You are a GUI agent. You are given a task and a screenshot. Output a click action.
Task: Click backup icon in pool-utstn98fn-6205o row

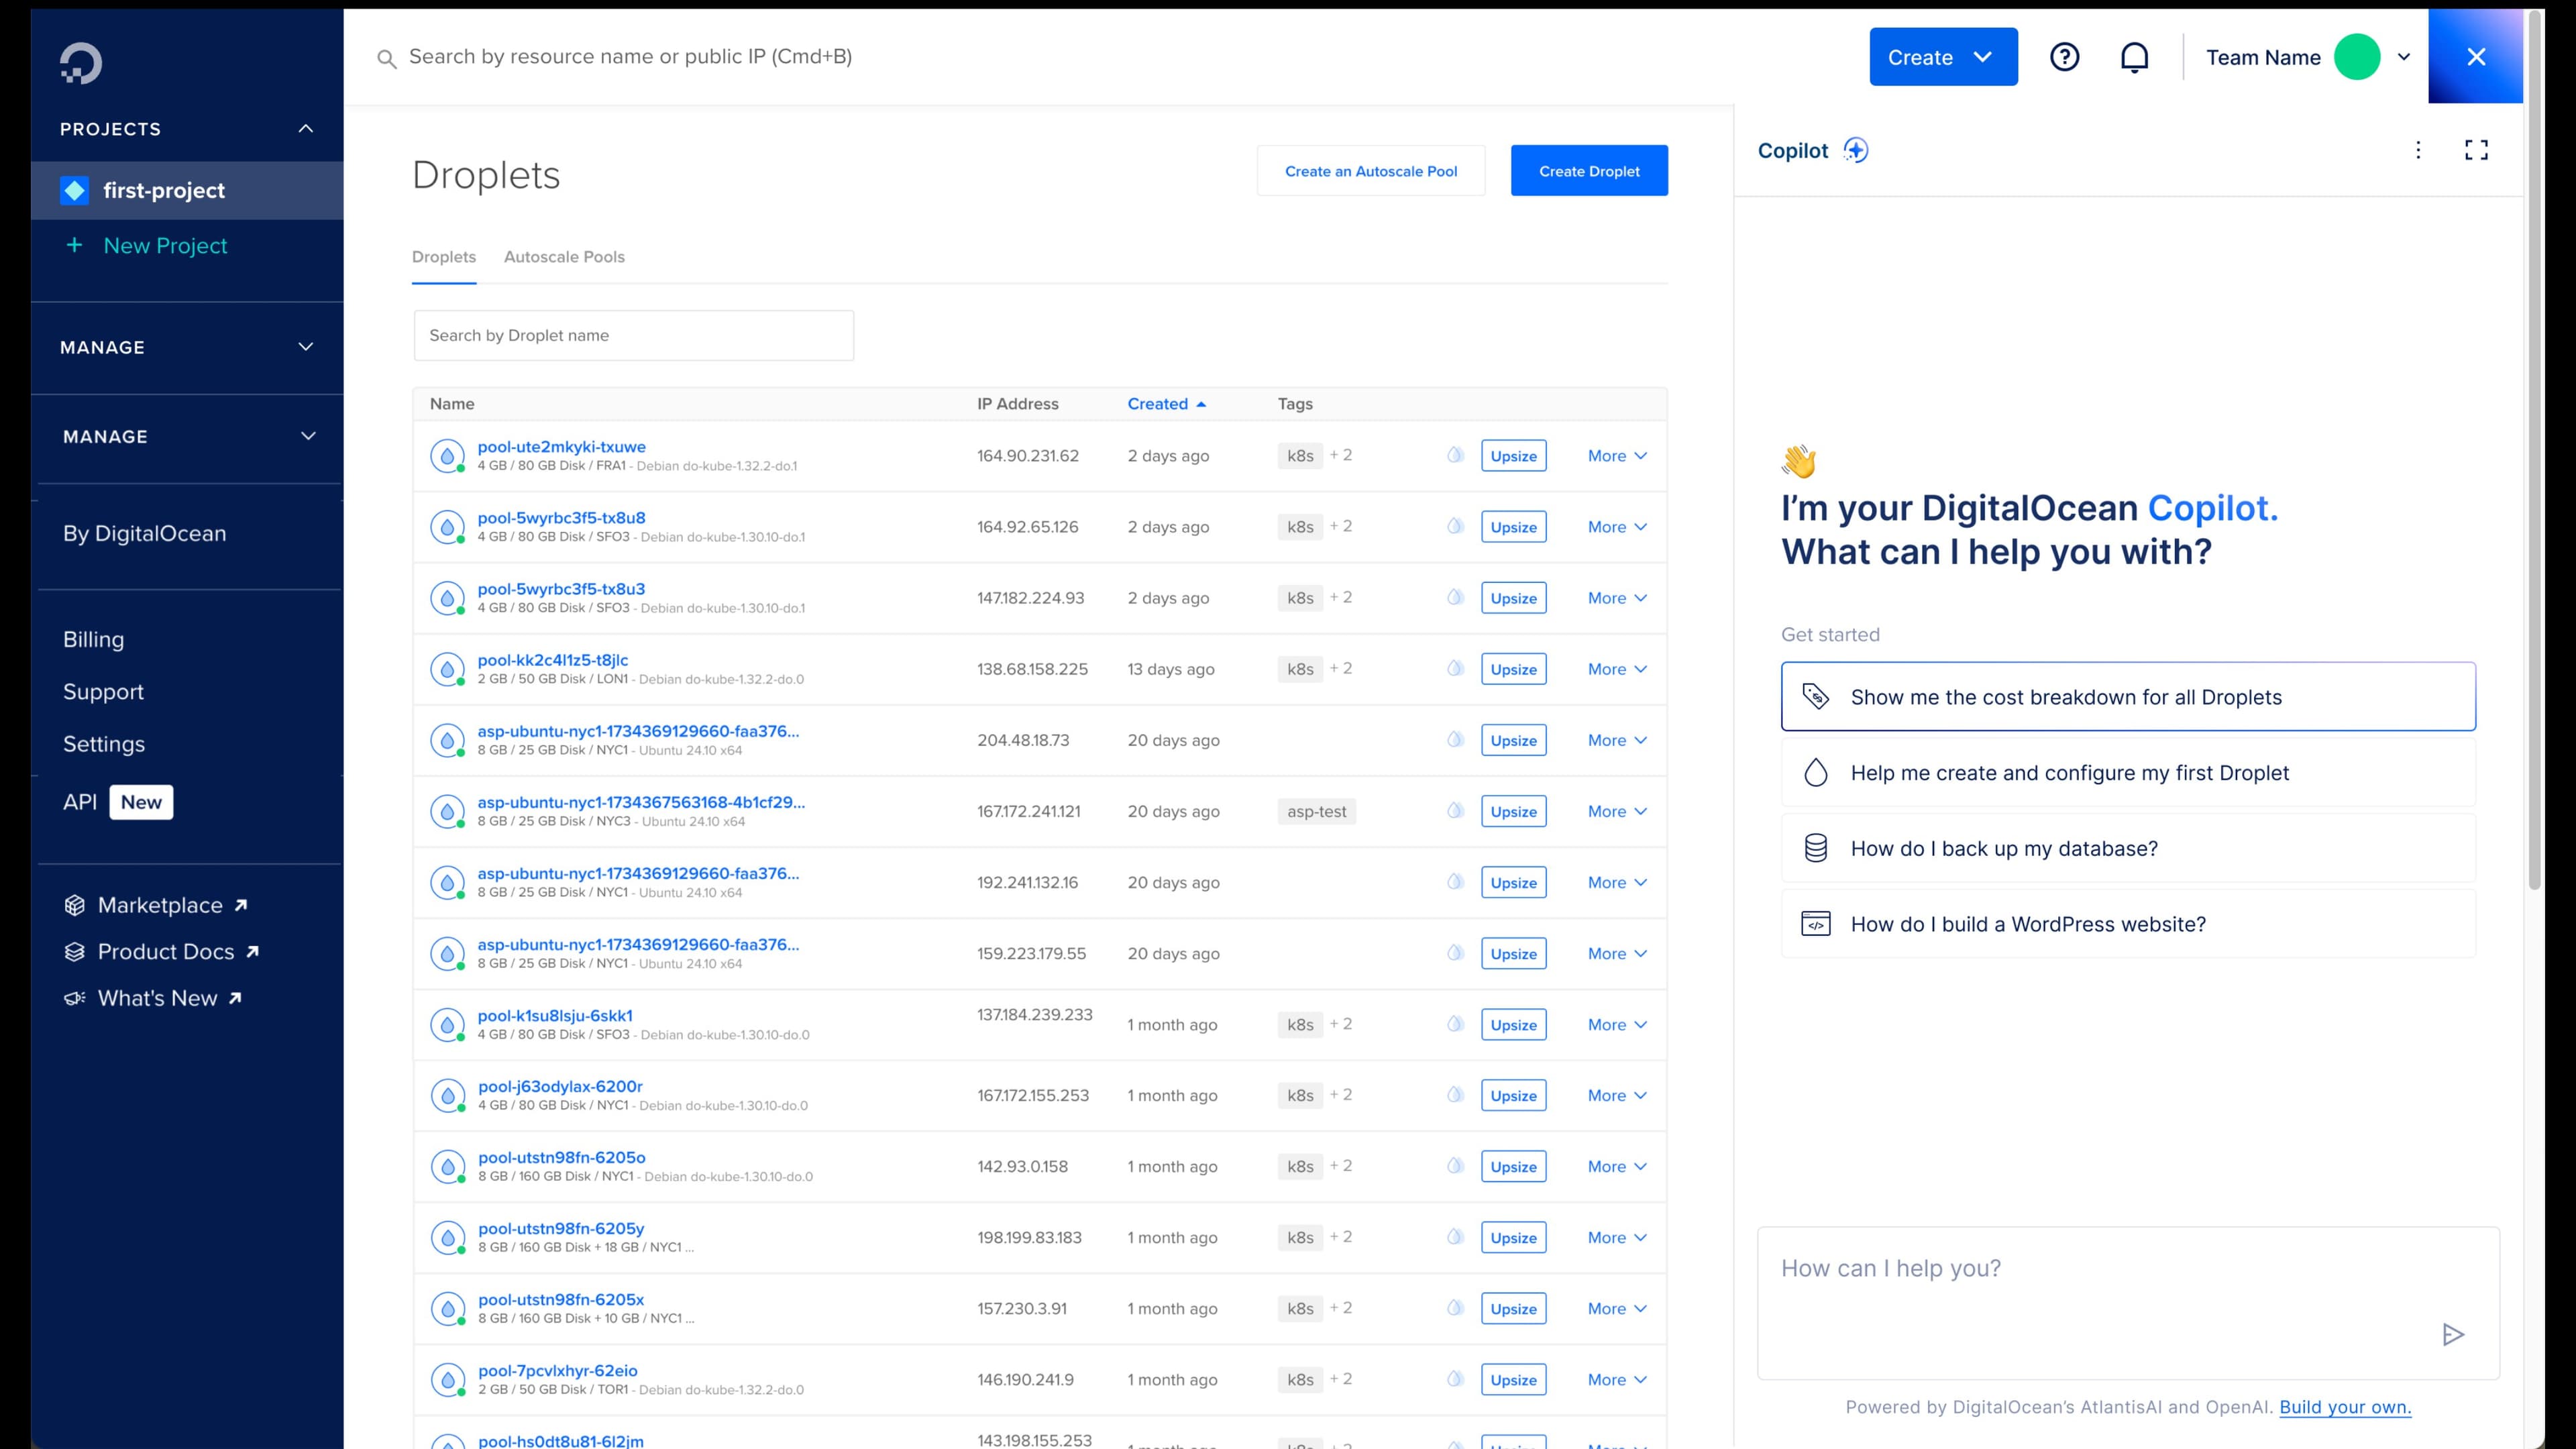[1455, 1165]
